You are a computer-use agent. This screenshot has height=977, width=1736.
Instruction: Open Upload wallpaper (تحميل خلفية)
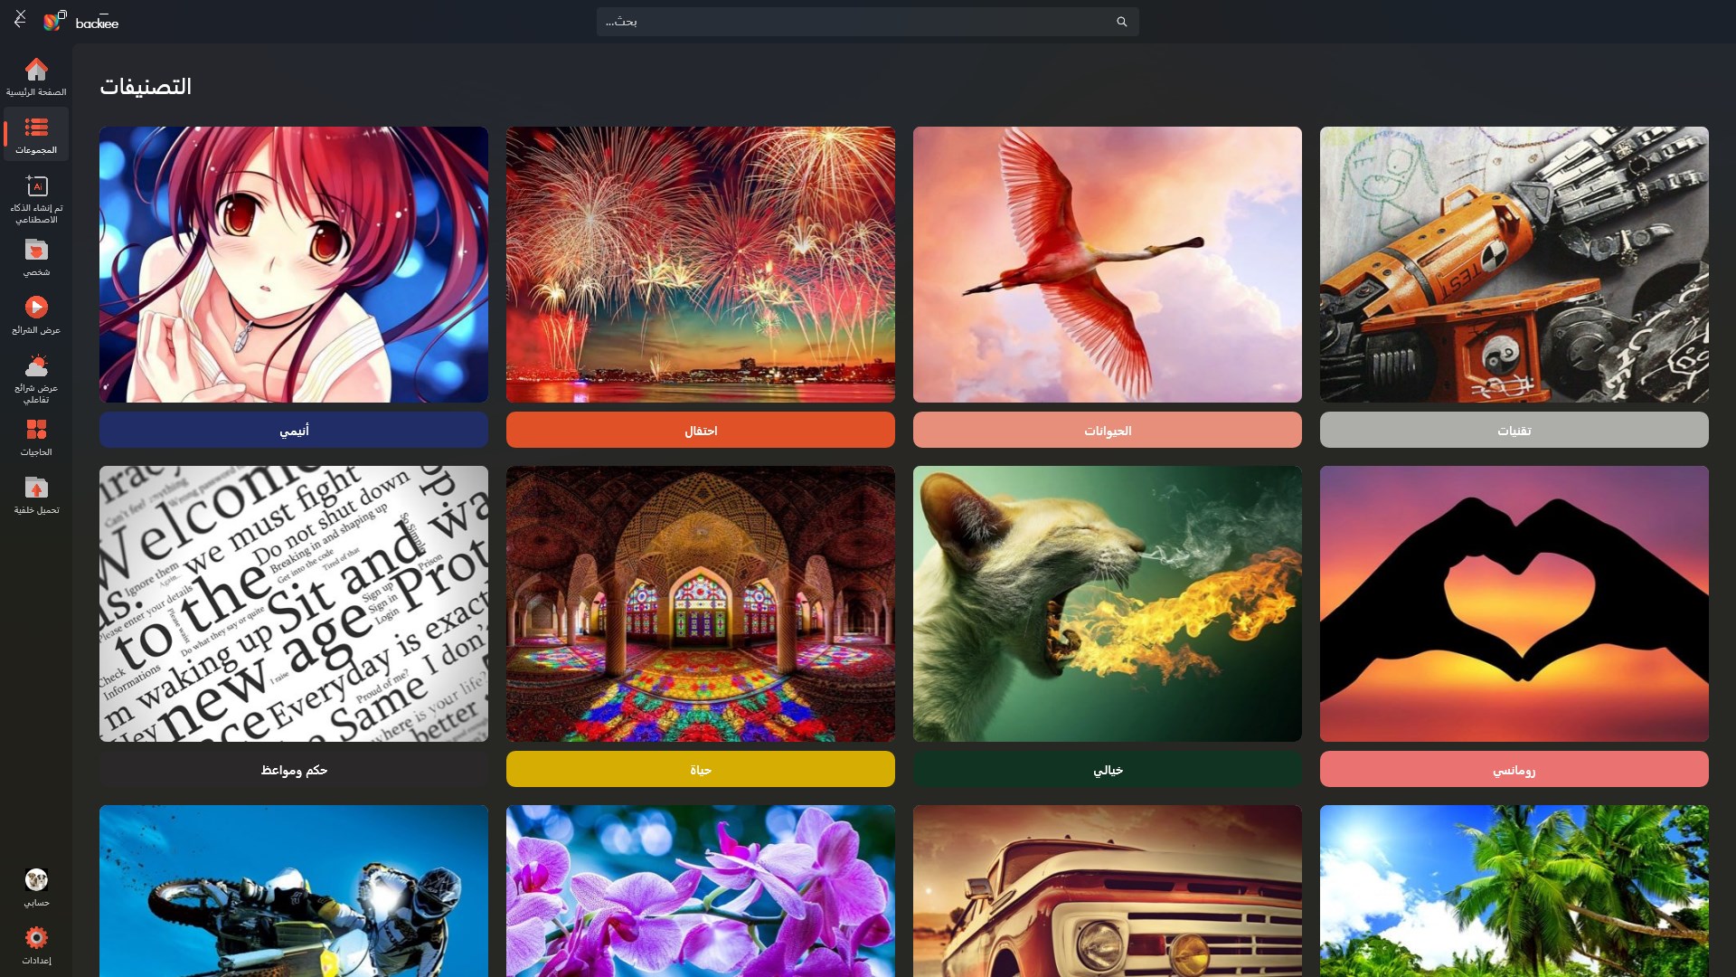pyautogui.click(x=36, y=495)
